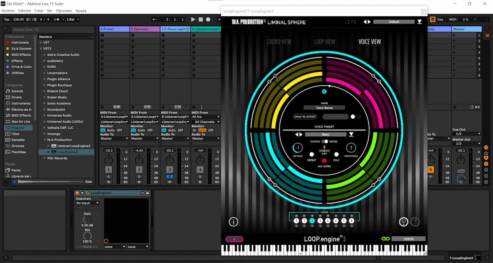Viewport: 493px width, 263px height.
Task: Toggle track 1 activator button
Action: point(109,169)
